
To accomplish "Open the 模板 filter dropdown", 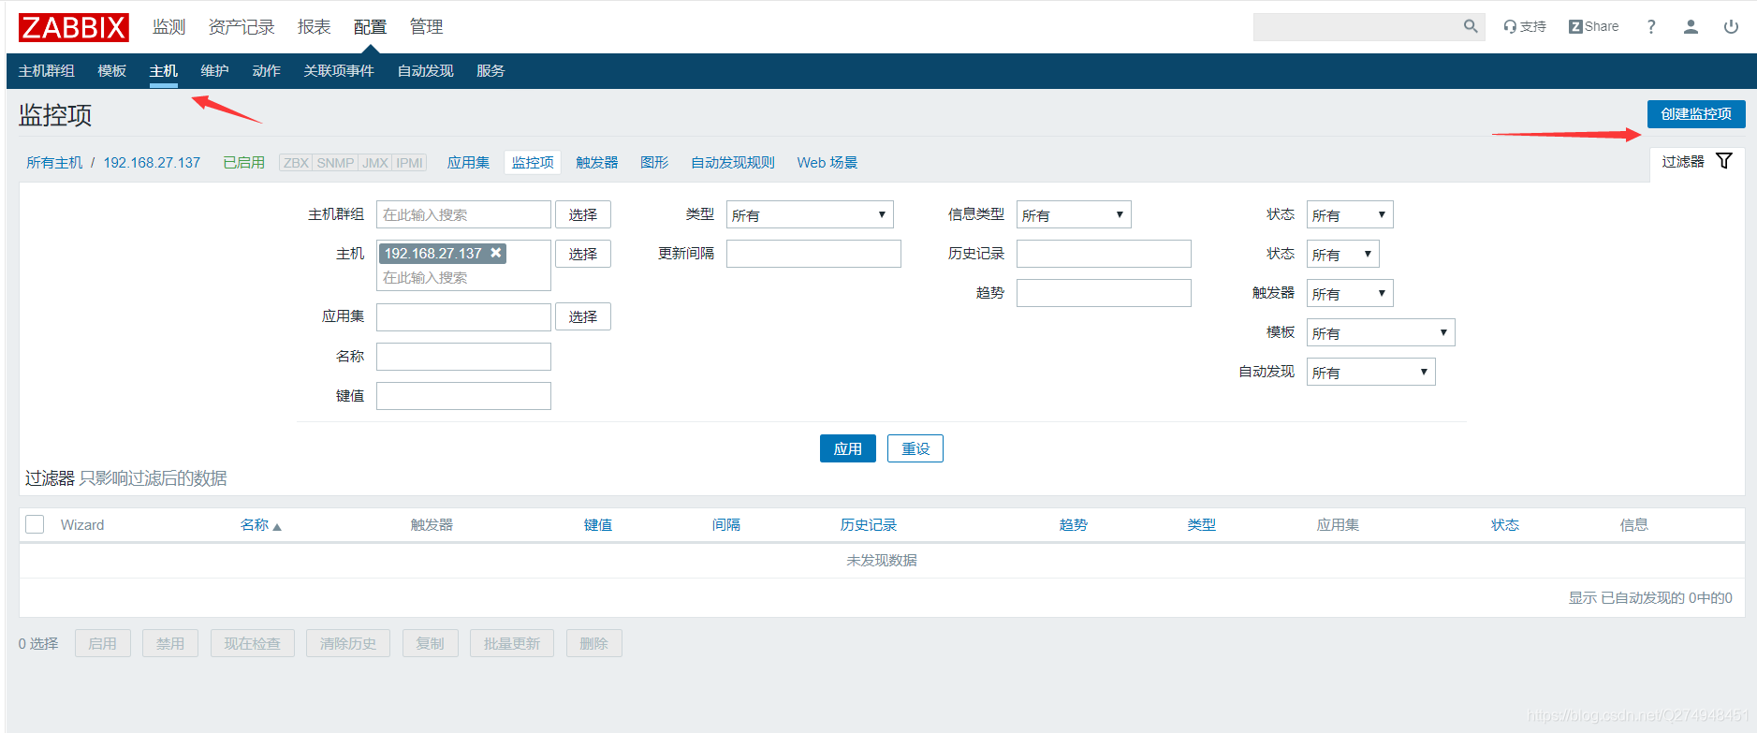I will [1381, 332].
